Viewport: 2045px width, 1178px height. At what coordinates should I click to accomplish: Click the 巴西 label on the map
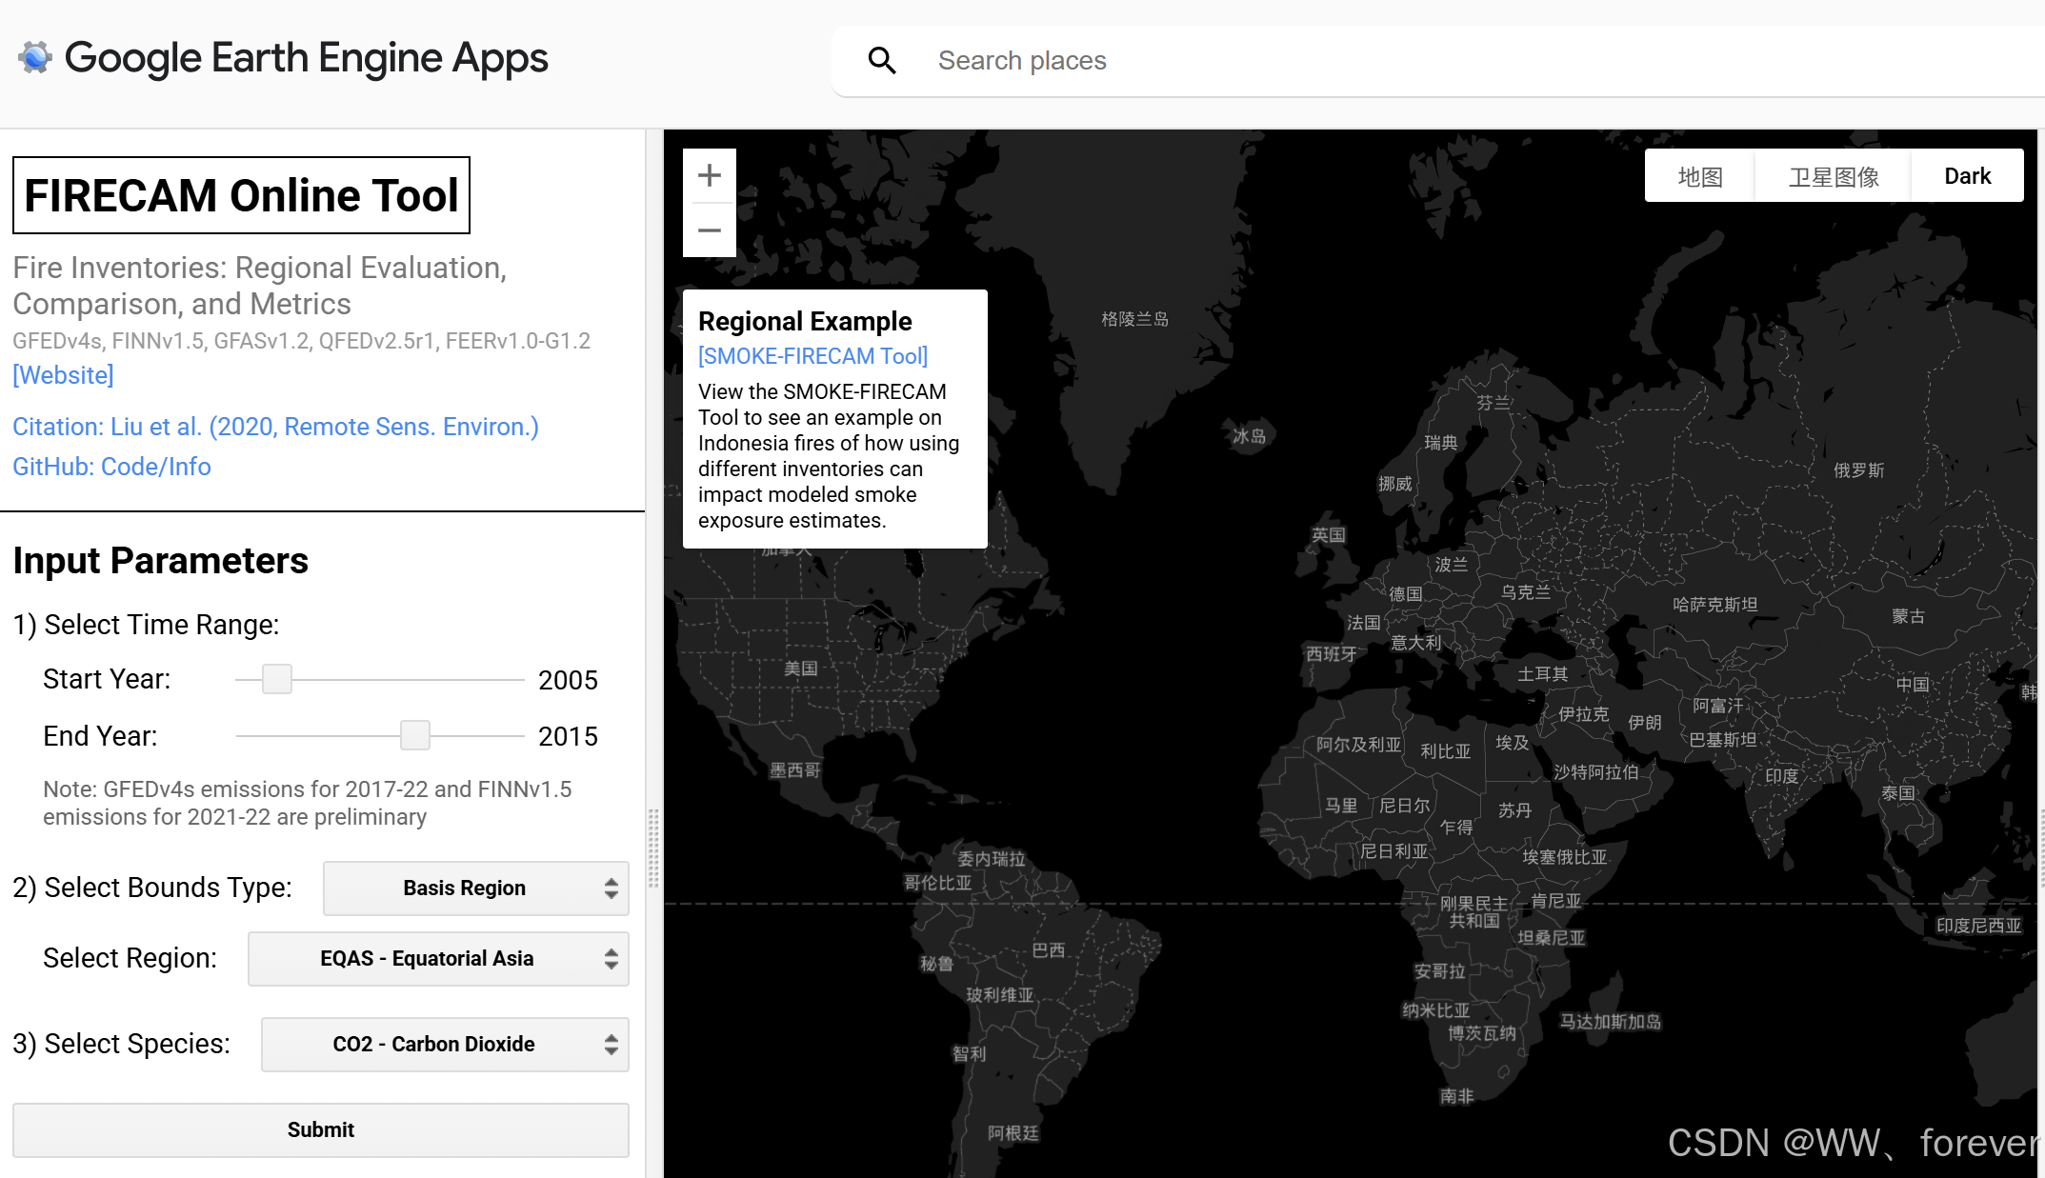1049,950
